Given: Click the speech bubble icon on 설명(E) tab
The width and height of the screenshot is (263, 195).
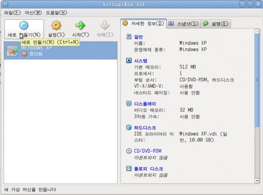Looking at the screenshot, I should [x=206, y=24].
